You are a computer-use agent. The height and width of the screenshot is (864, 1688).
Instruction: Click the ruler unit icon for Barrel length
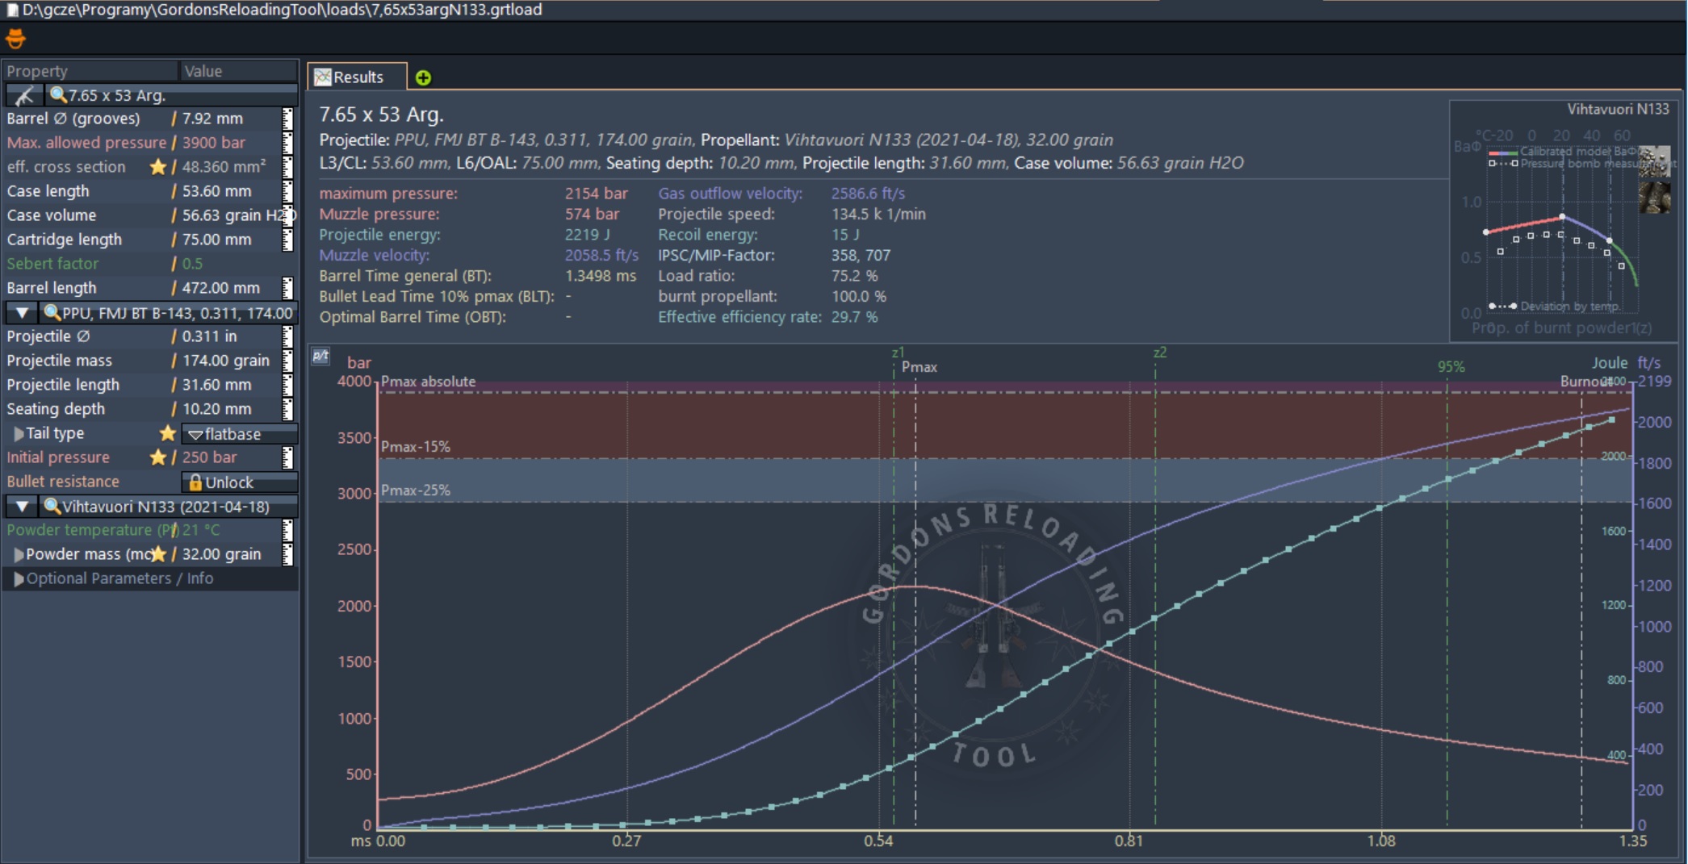[x=287, y=288]
